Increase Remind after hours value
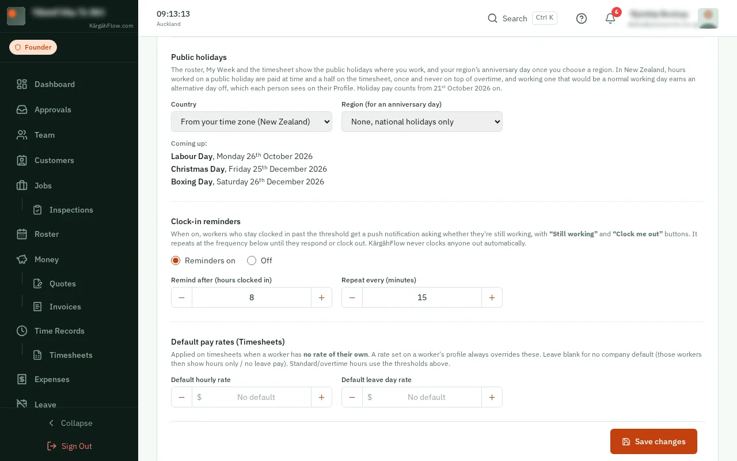This screenshot has width=737, height=461. pyautogui.click(x=321, y=297)
